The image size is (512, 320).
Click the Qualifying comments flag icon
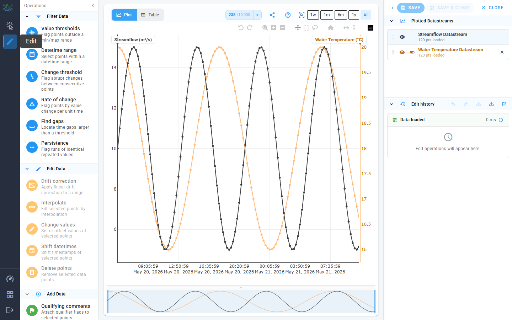tap(32, 310)
